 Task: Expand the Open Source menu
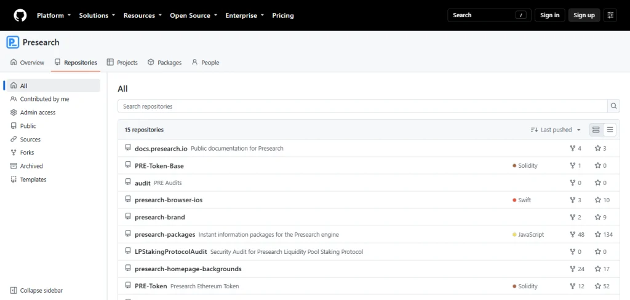[194, 15]
